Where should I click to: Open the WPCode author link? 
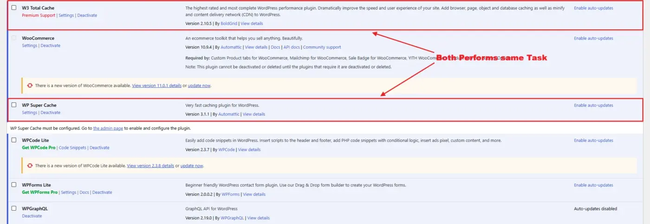pyautogui.click(x=227, y=149)
